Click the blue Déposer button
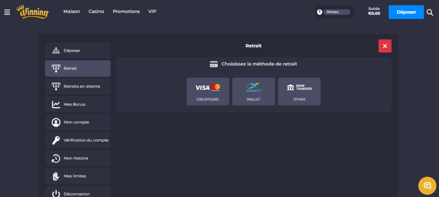The image size is (439, 197). click(x=406, y=12)
